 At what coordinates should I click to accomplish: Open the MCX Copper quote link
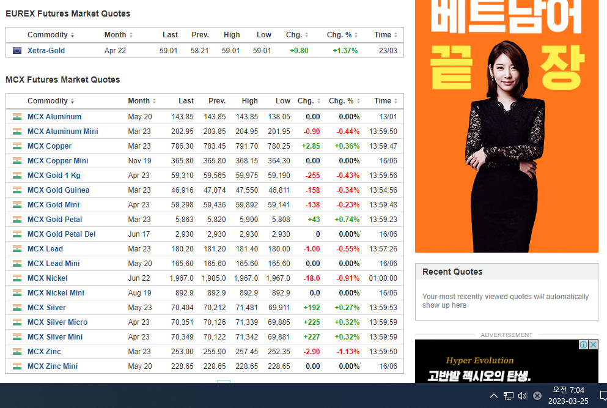coord(50,146)
